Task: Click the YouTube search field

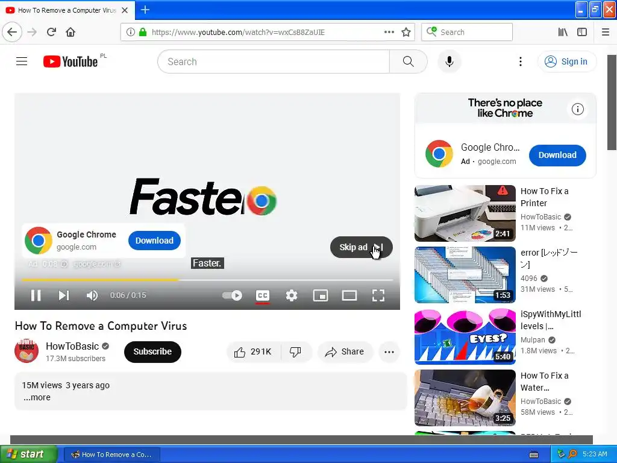Action: [x=274, y=61]
